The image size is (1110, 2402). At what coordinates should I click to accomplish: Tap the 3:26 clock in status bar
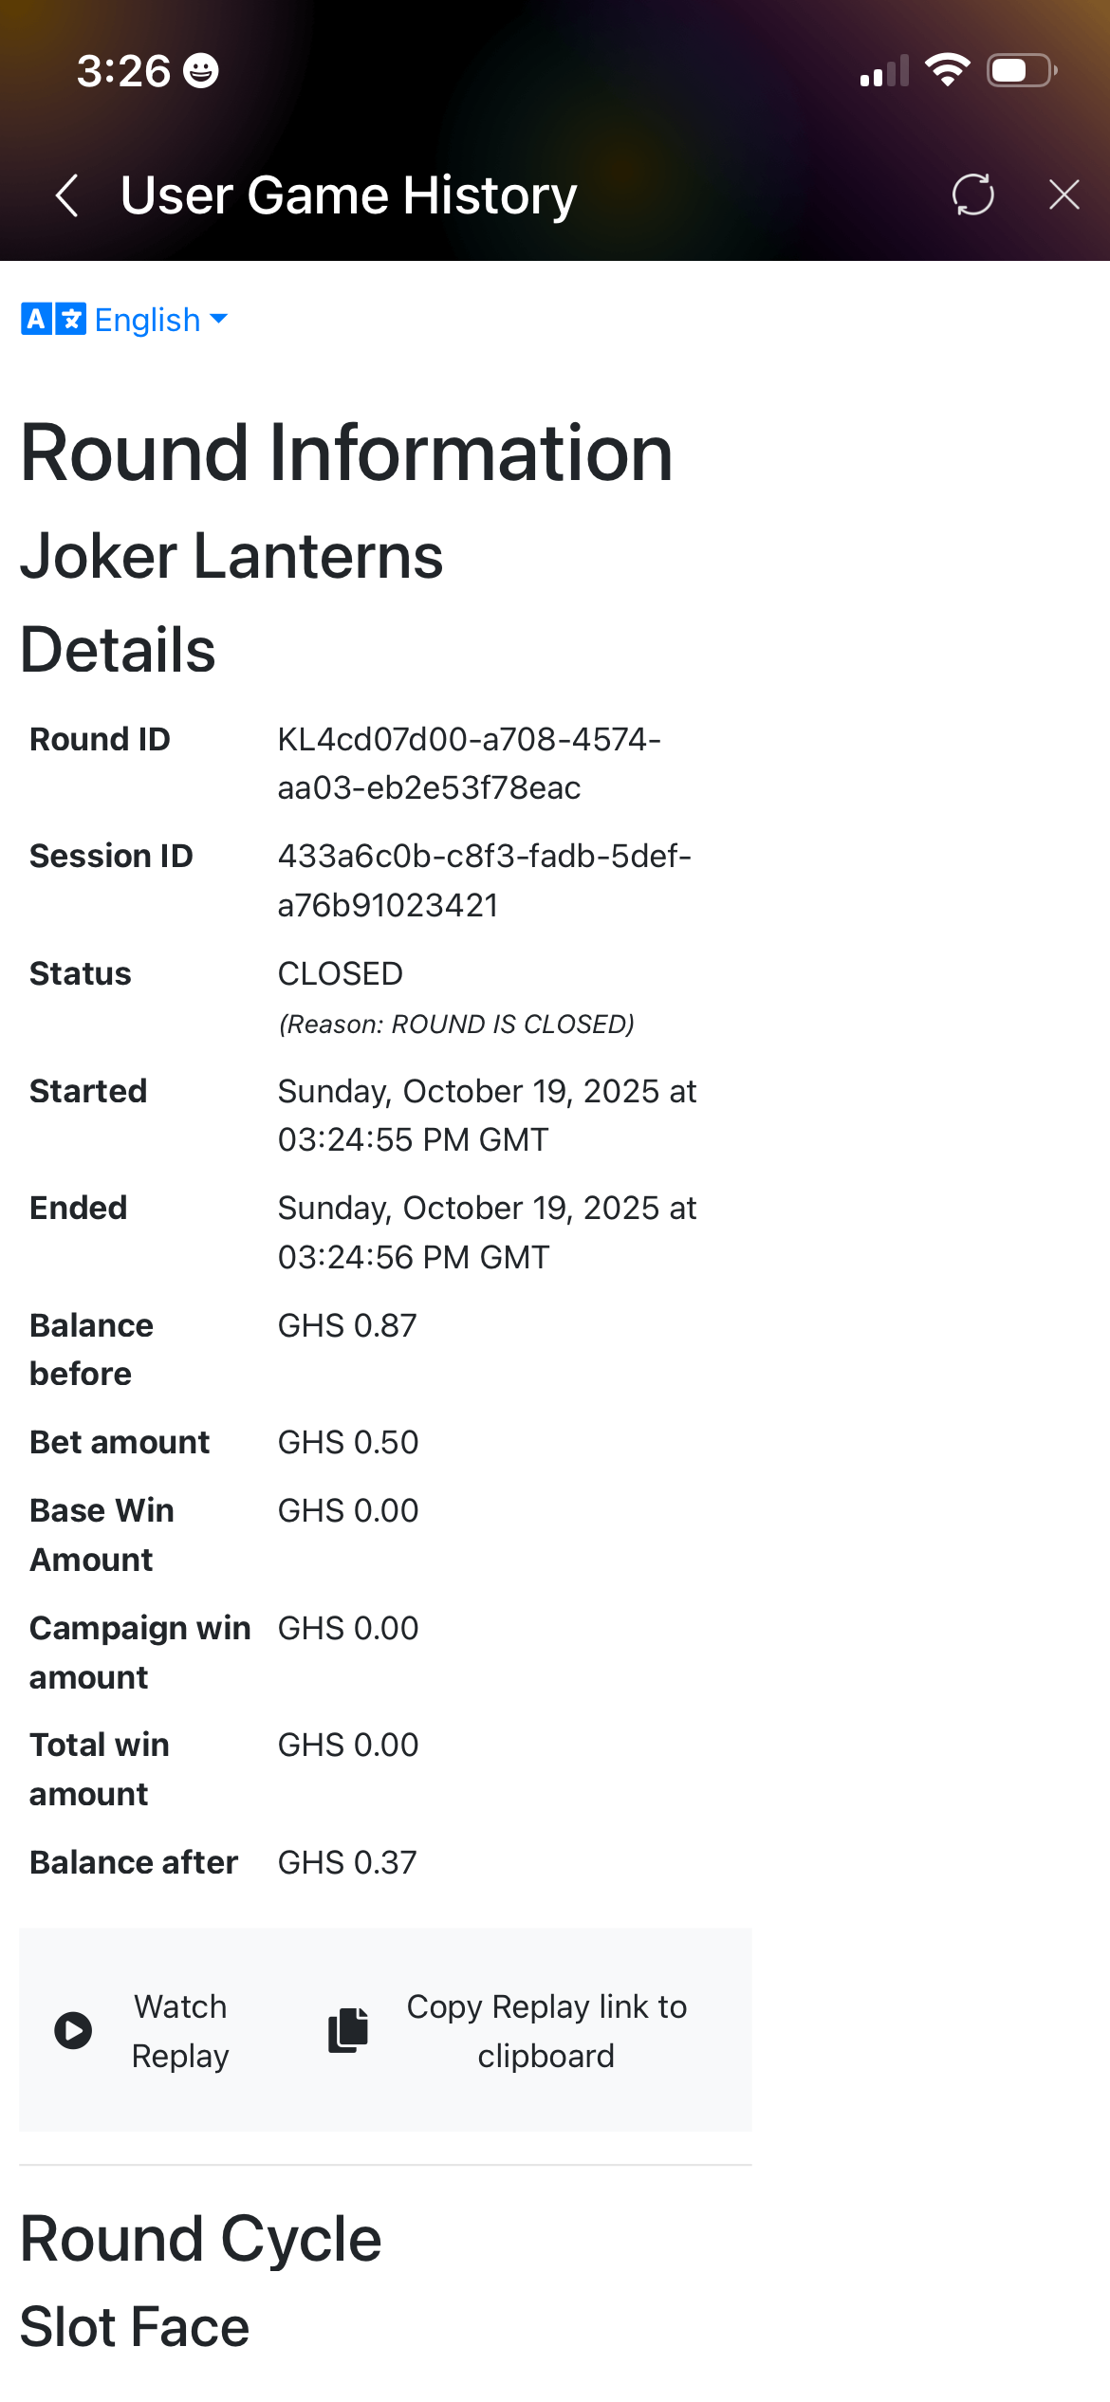(123, 71)
